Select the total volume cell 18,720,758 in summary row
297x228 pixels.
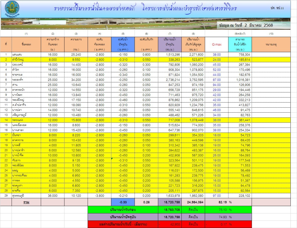[170, 202]
